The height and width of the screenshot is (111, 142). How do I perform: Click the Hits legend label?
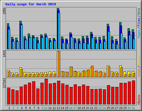pyautogui.click(x=139, y=11)
